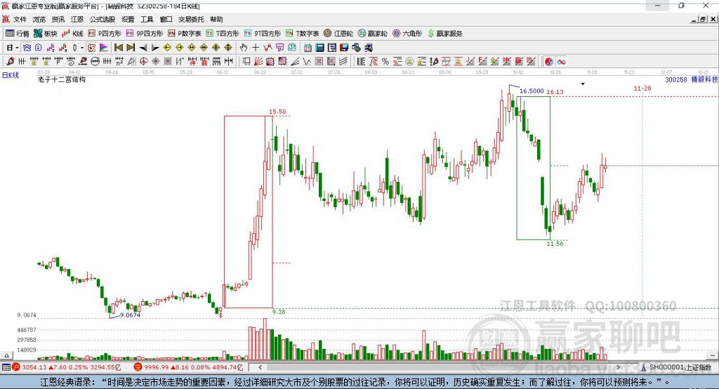Click the 9.38 green price label
The image size is (719, 389).
pos(279,312)
